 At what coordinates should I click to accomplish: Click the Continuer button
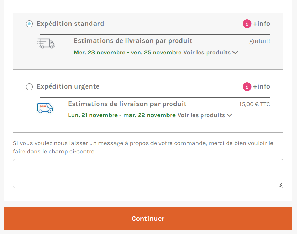point(148,219)
